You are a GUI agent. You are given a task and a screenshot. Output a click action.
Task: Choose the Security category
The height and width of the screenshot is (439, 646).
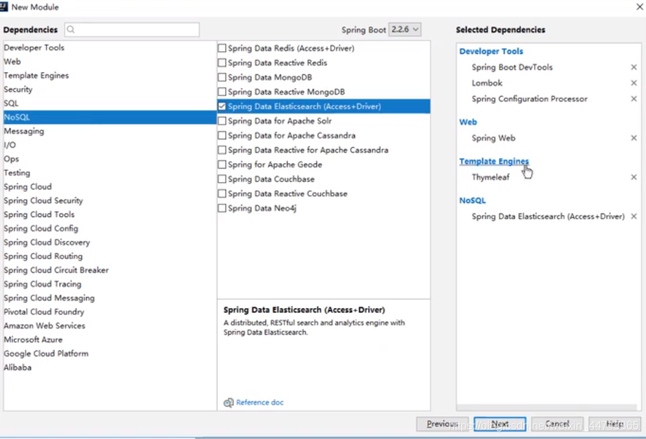click(x=110, y=90)
